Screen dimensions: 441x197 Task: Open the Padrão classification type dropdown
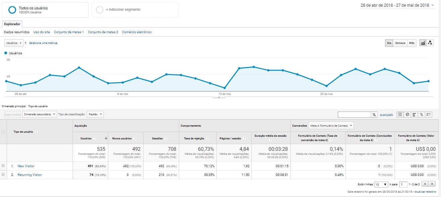[95, 114]
